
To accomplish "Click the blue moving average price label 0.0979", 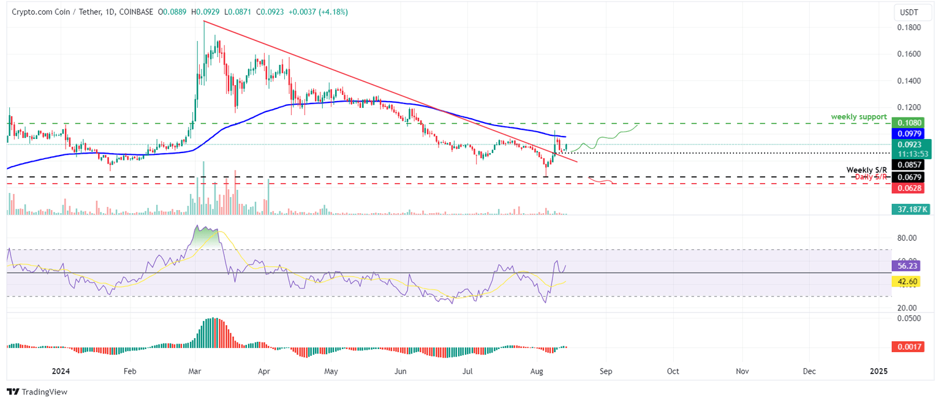I will coord(910,134).
